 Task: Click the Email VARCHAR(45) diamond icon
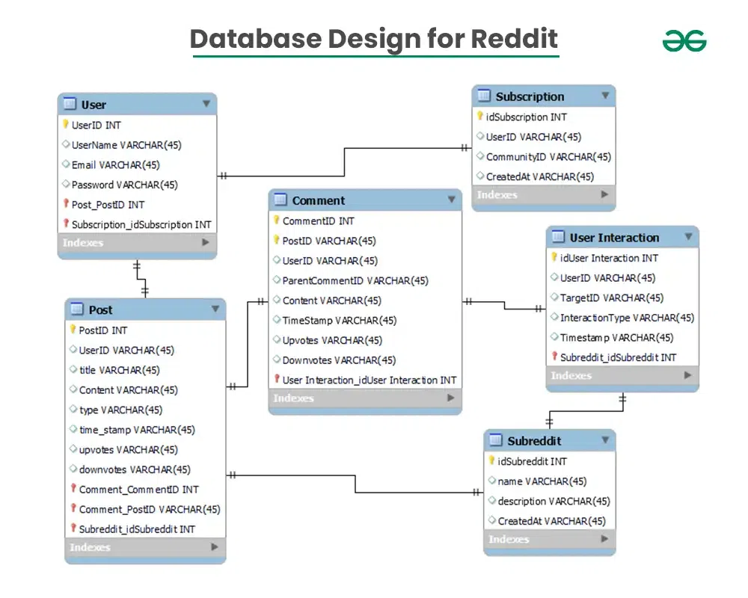pyautogui.click(x=66, y=164)
